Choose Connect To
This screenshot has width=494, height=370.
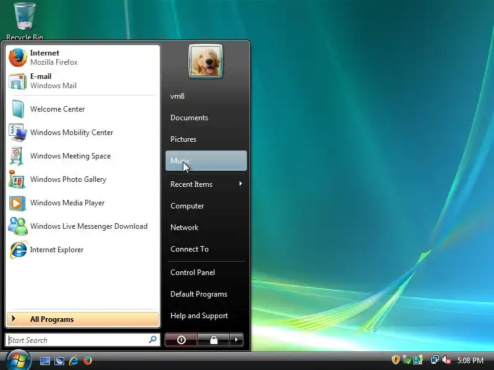pyautogui.click(x=206, y=249)
